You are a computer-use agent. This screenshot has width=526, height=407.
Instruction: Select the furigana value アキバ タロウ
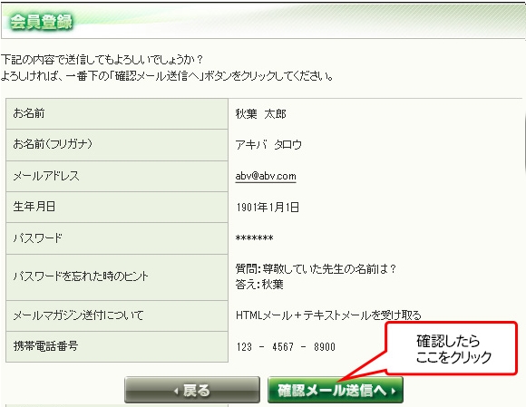click(268, 145)
